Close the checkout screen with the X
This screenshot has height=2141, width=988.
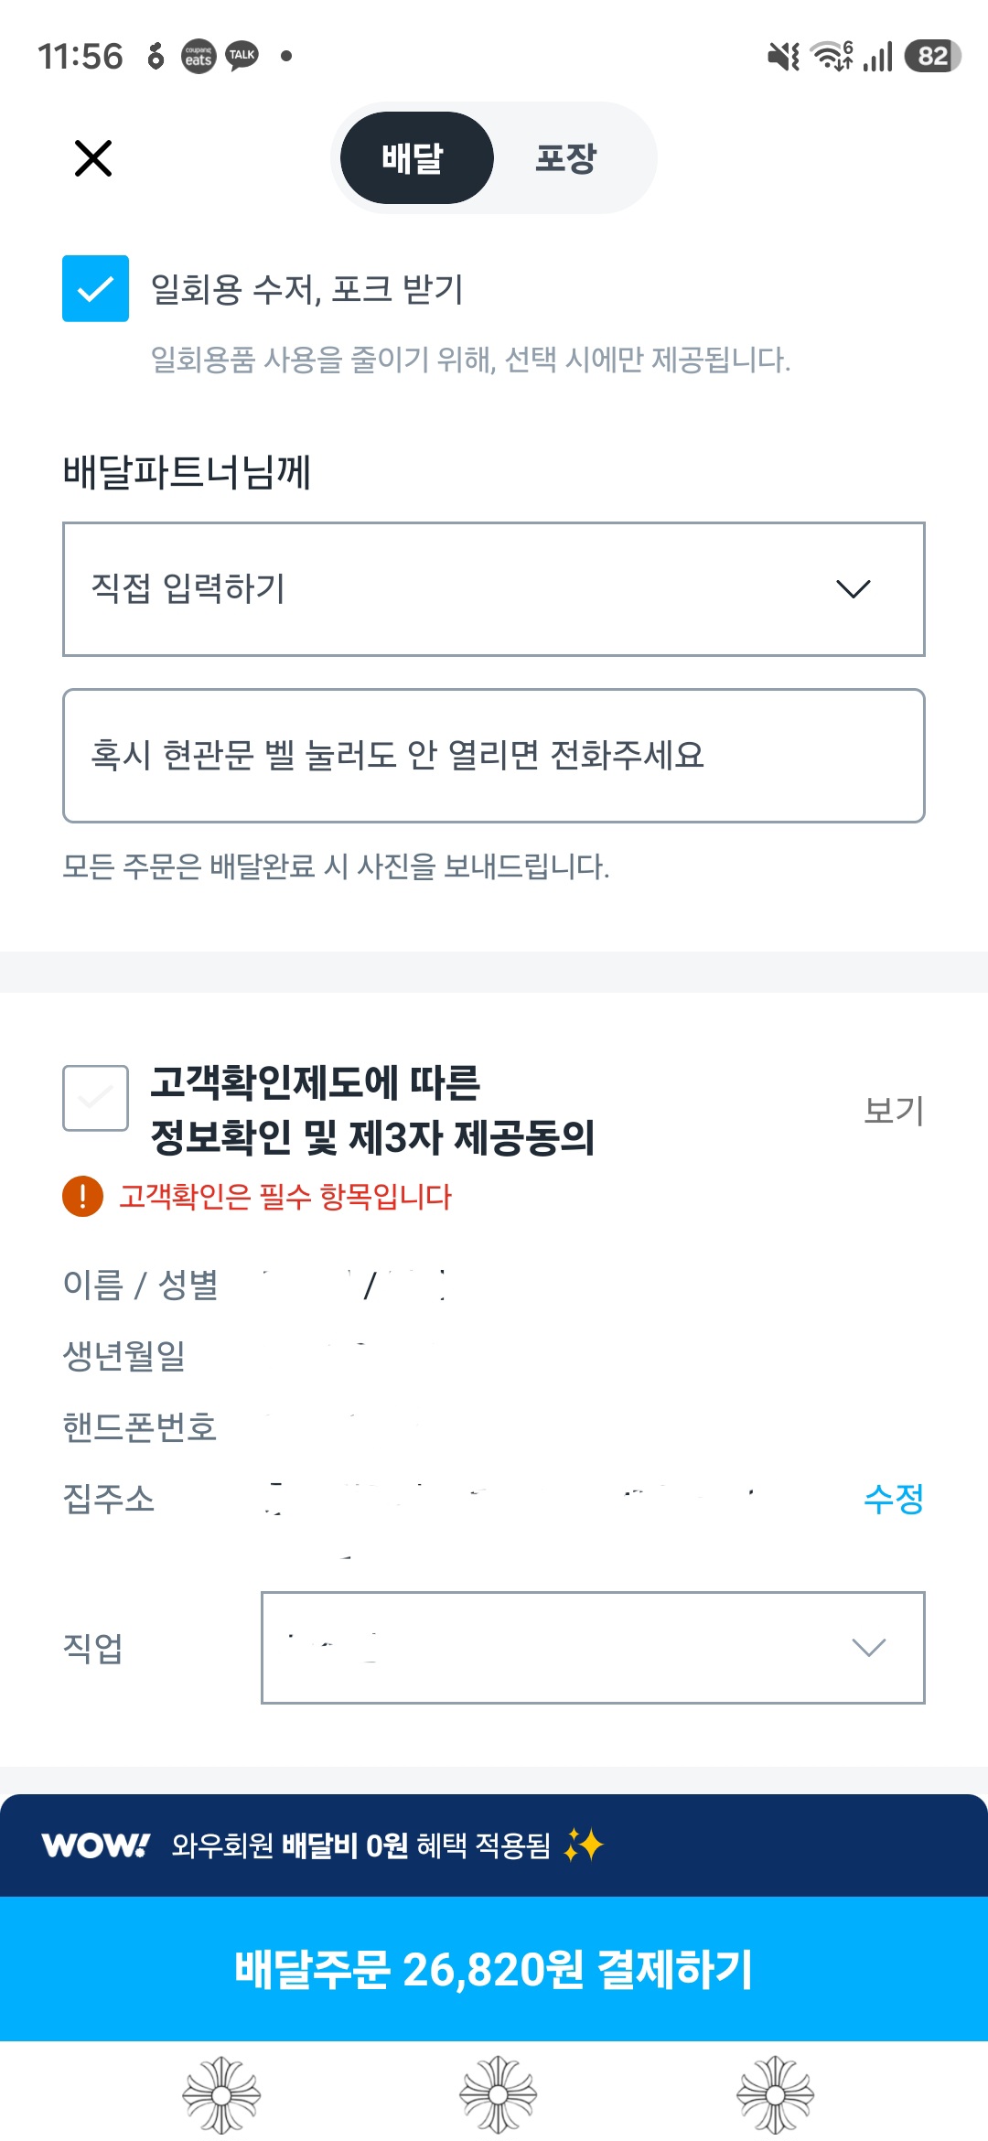tap(92, 158)
